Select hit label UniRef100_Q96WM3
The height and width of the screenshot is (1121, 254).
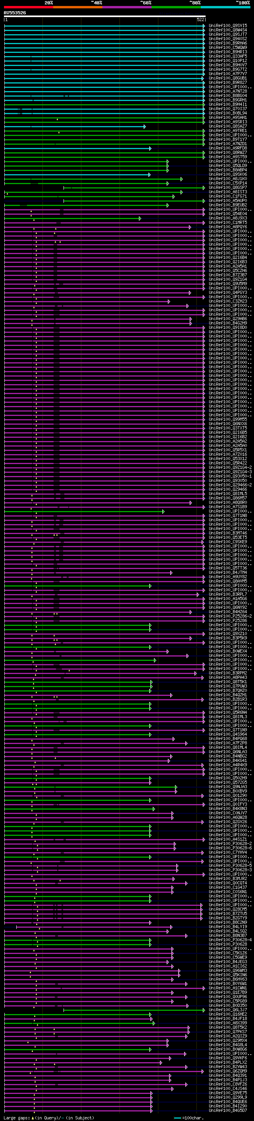(x=228, y=970)
